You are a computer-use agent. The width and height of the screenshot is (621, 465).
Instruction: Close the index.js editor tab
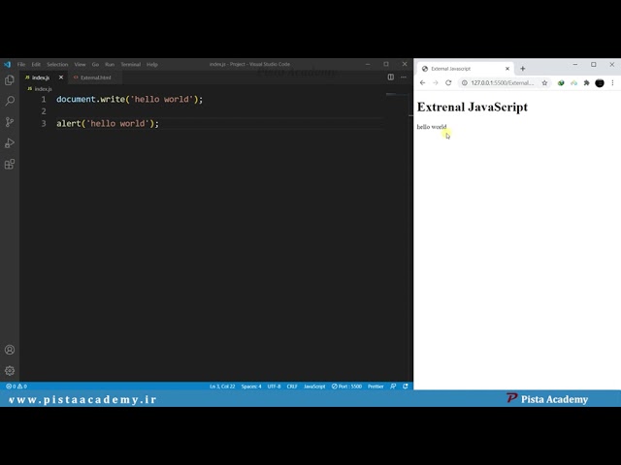[x=61, y=77]
